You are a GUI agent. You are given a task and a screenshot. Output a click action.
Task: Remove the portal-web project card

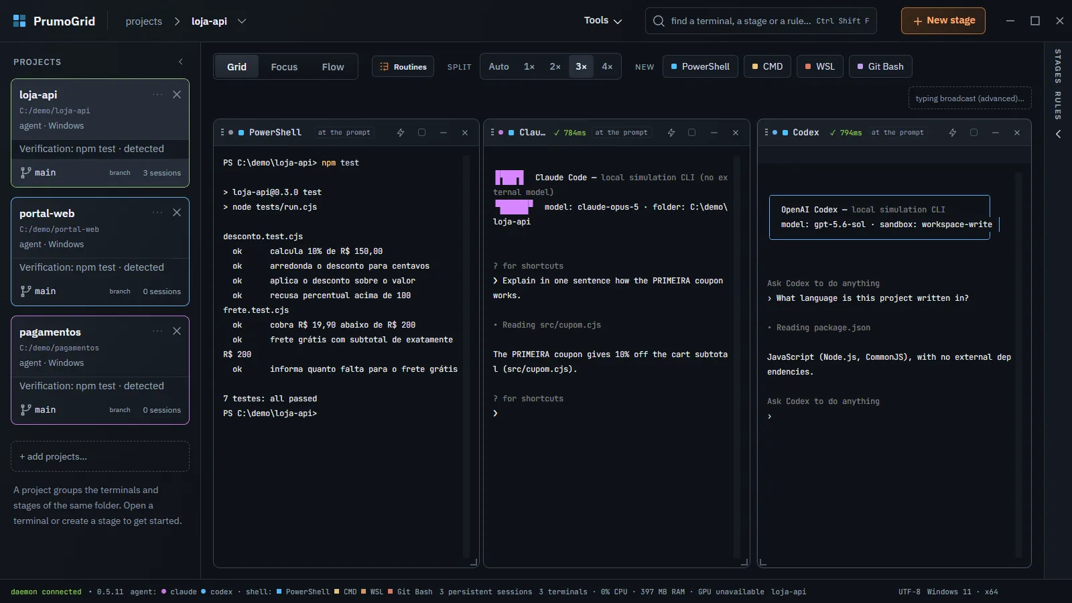[x=177, y=213]
